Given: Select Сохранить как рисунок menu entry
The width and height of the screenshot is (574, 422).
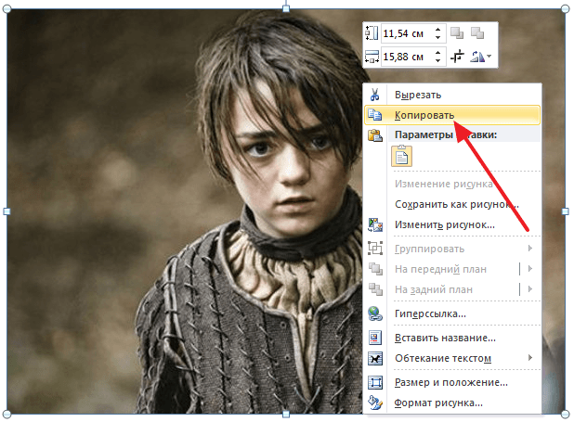Looking at the screenshot, I should [456, 204].
